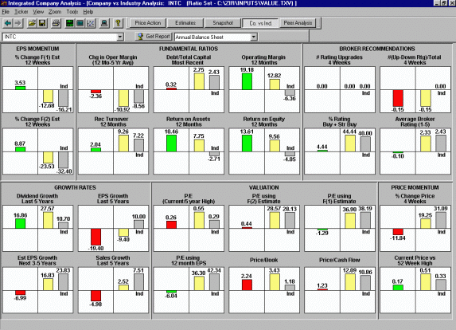This screenshot has width=456, height=330.
Task: Click the # Rating Upgrades 4 Weeks label
Action: pyautogui.click(x=339, y=60)
